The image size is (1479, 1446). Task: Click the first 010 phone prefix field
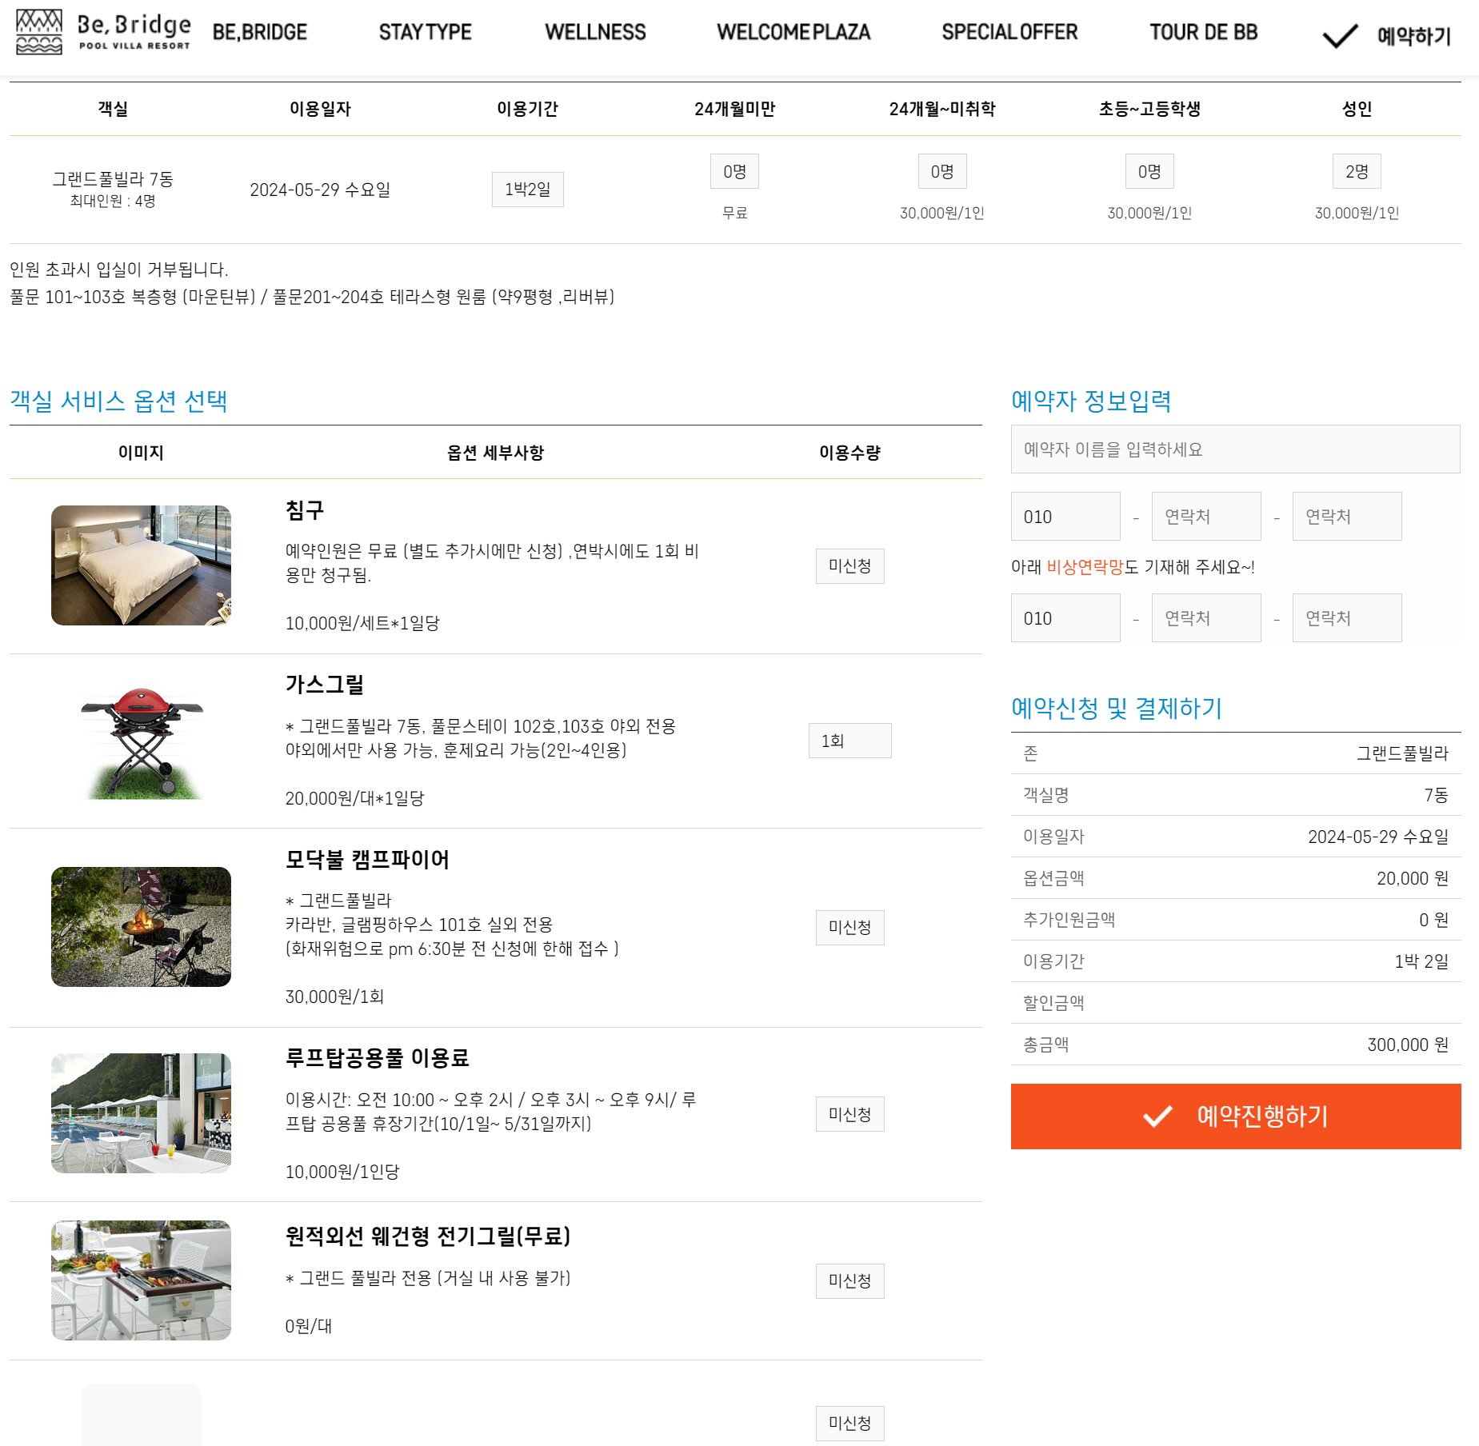1065,517
